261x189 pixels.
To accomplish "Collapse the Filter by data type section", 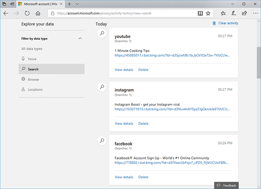I will pyautogui.click(x=80, y=38).
